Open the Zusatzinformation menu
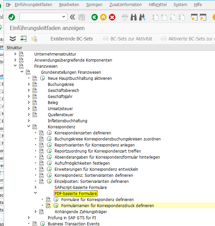 [125, 5]
